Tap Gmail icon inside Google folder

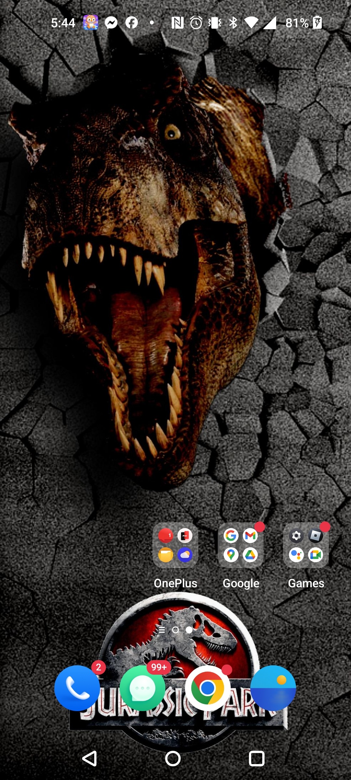tap(250, 536)
